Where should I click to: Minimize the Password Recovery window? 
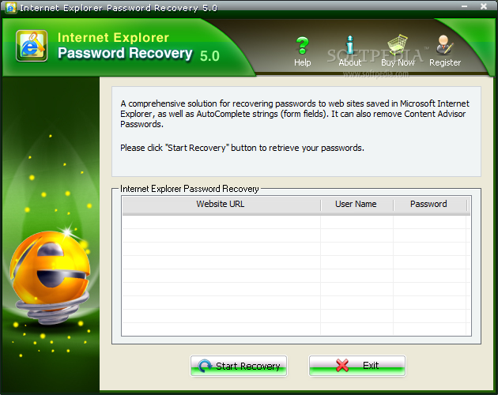464,6
